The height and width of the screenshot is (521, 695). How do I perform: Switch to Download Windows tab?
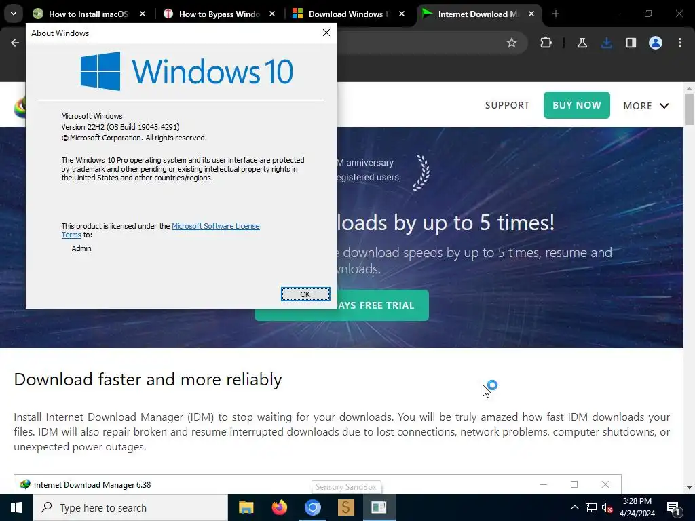348,14
